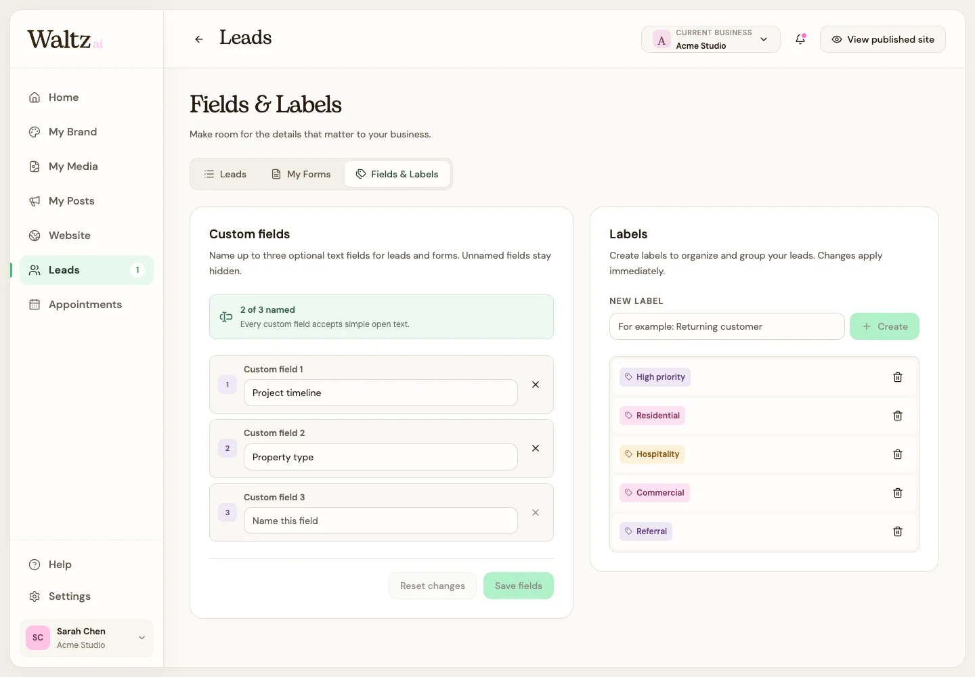
Task: Clear Custom field 2 with the X
Action: tap(536, 448)
